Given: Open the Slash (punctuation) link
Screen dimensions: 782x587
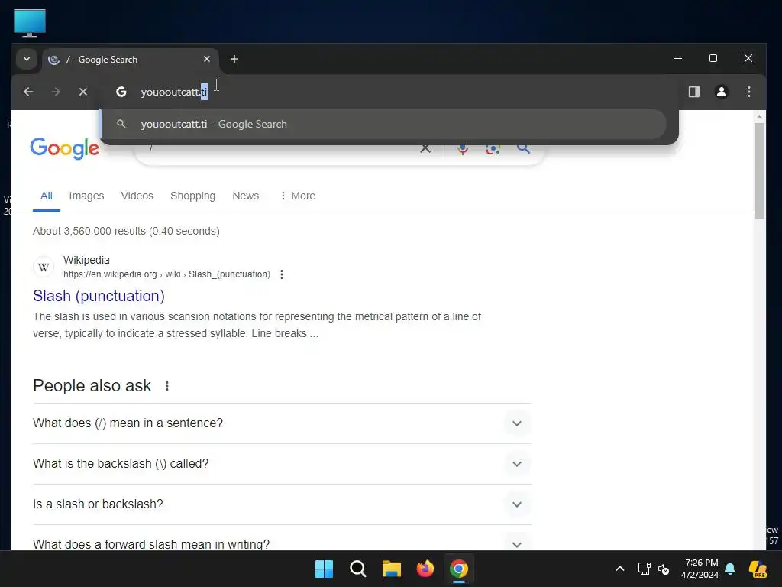Looking at the screenshot, I should 99,296.
